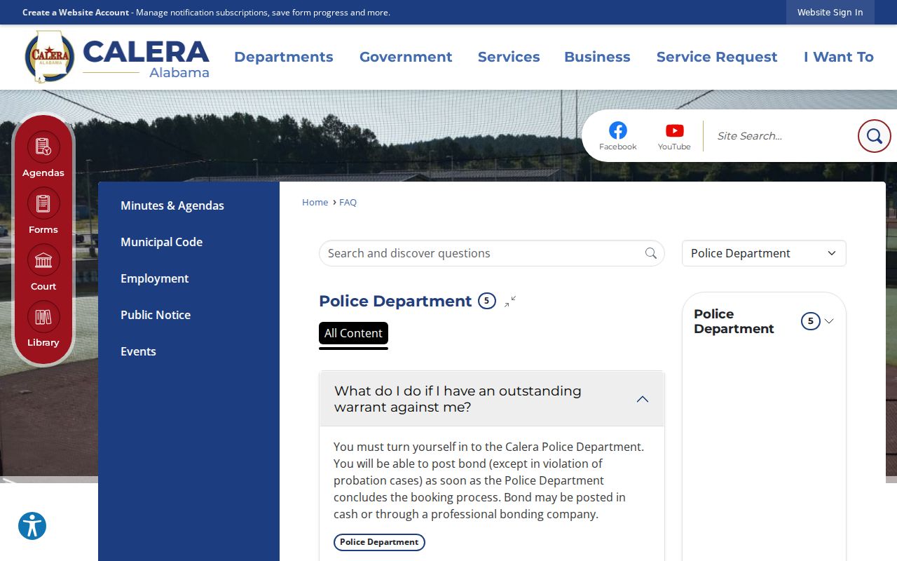The height and width of the screenshot is (561, 897).
Task: Open the Government menu
Action: (406, 57)
